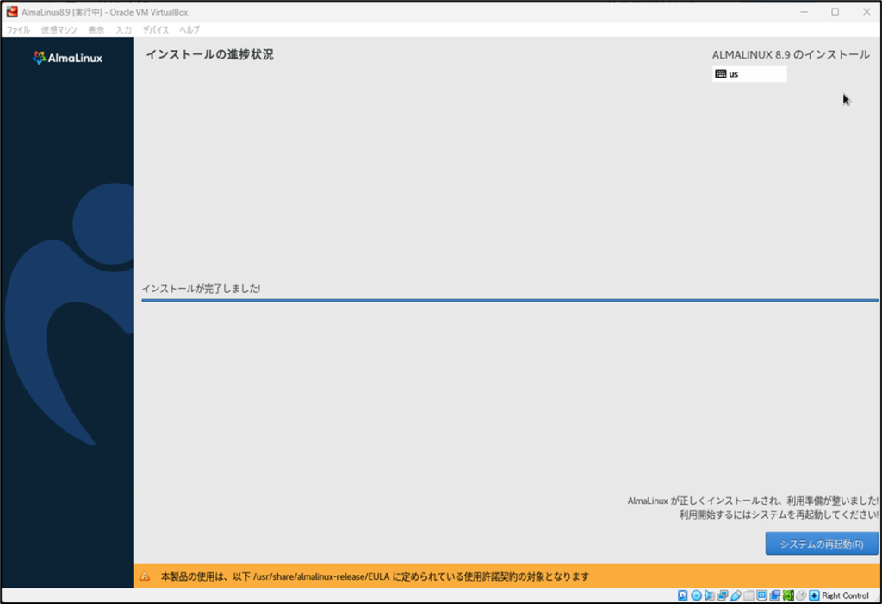Click the keyboard layout icon beside us
Screen dimensions: 882x604
coord(721,74)
